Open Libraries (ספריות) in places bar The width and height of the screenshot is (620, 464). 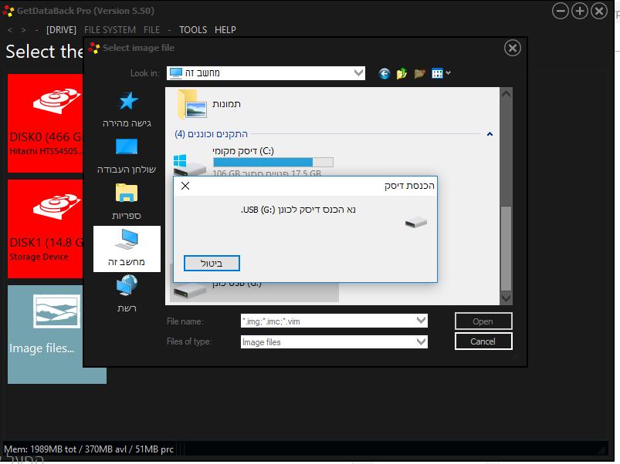tap(127, 202)
